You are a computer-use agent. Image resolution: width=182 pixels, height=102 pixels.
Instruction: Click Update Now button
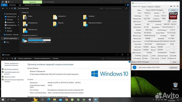tap(173, 67)
